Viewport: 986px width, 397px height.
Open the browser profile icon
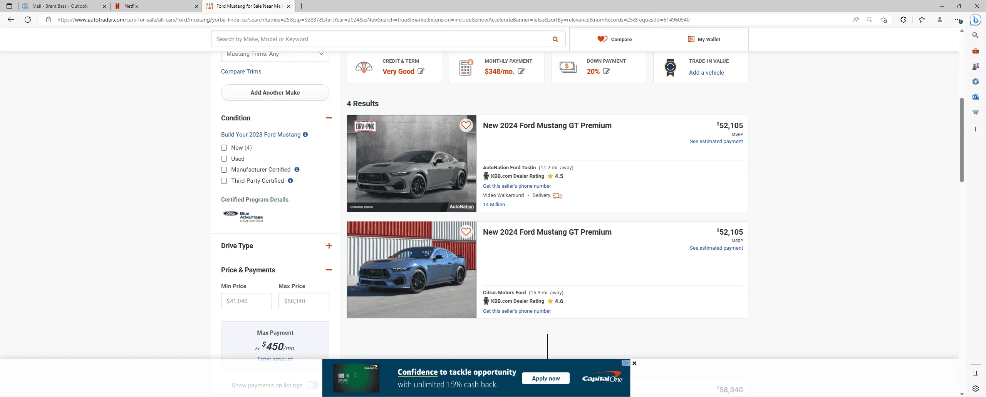click(940, 20)
